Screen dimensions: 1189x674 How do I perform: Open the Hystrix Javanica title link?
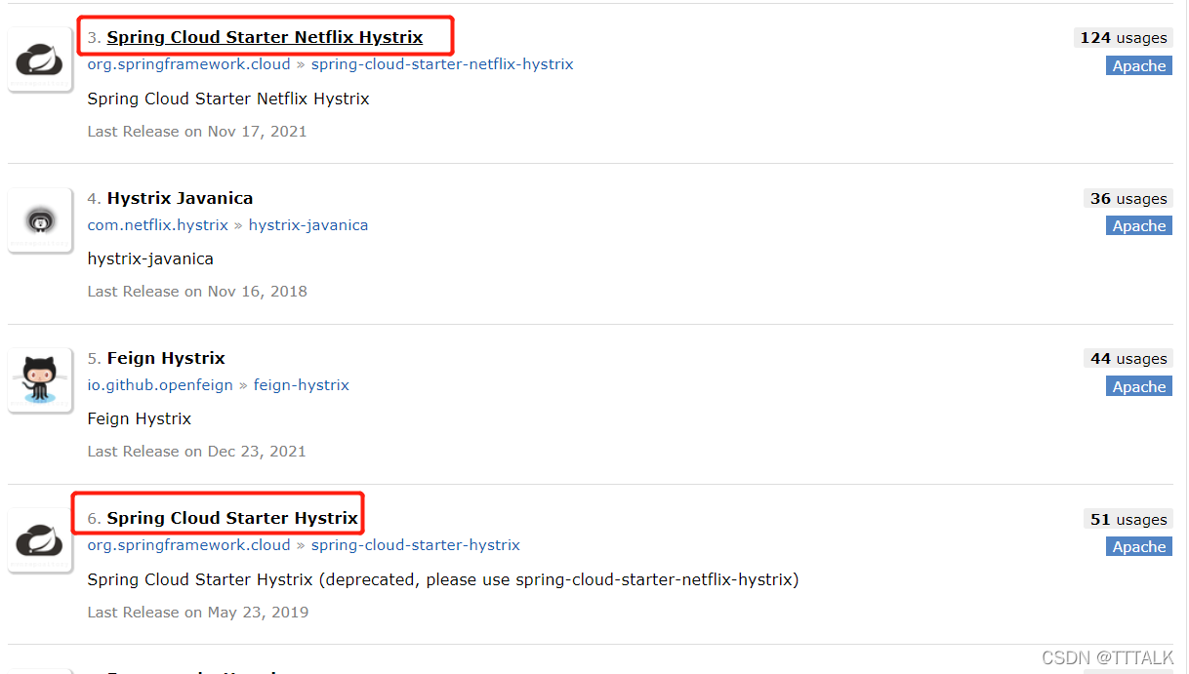pos(180,198)
